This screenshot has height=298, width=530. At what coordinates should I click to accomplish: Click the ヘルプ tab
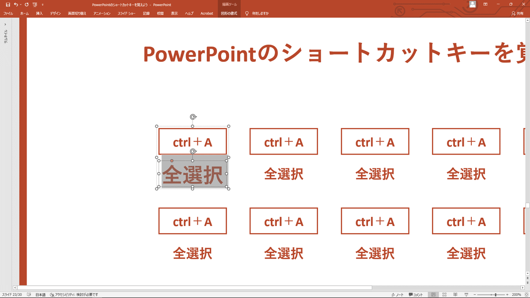(x=189, y=13)
